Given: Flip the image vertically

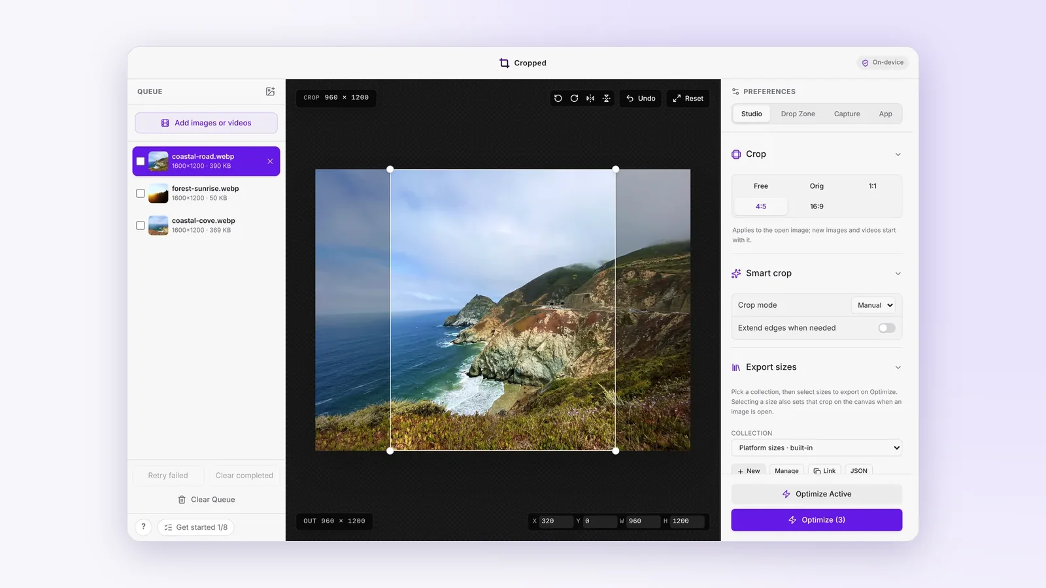Looking at the screenshot, I should click(x=607, y=98).
